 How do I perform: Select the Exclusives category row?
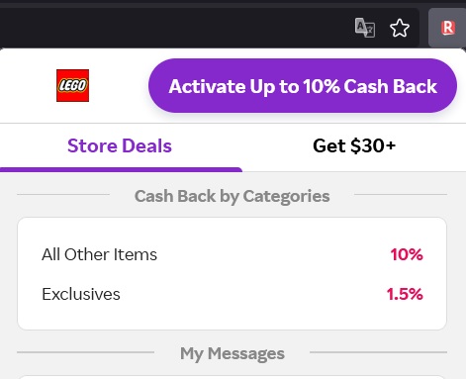tap(233, 294)
